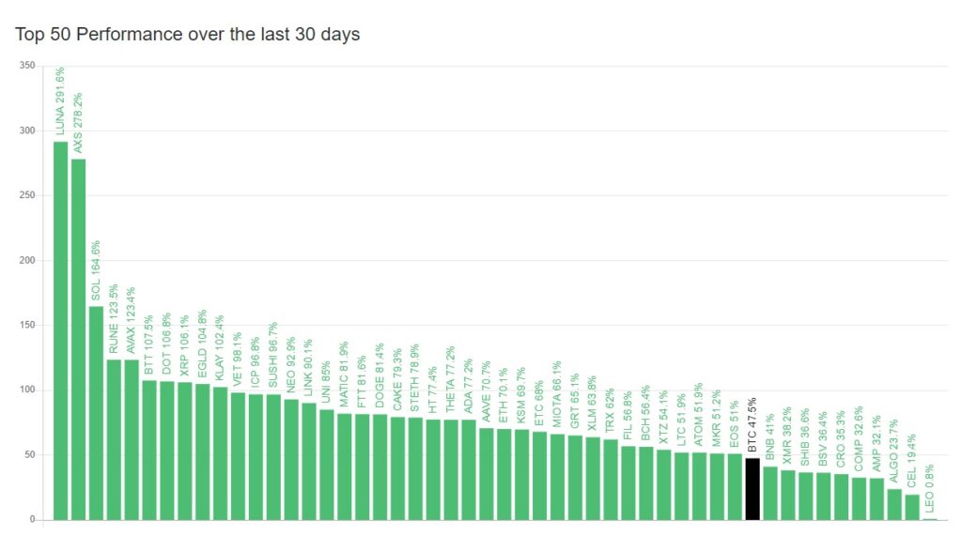This screenshot has height=551, width=962.
Task: Click the black BTC 47.5% bar
Action: [753, 488]
